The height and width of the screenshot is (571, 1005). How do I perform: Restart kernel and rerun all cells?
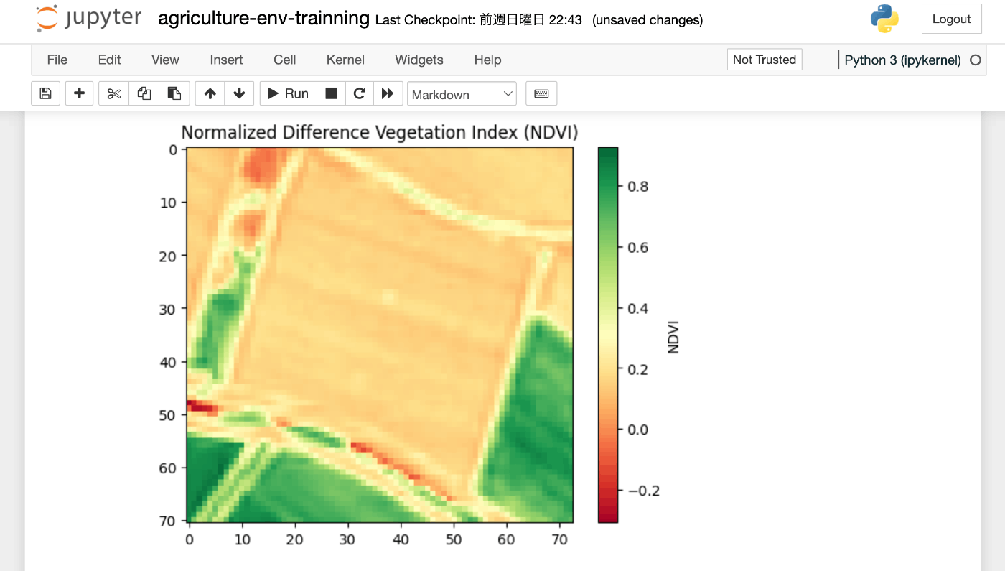point(388,93)
